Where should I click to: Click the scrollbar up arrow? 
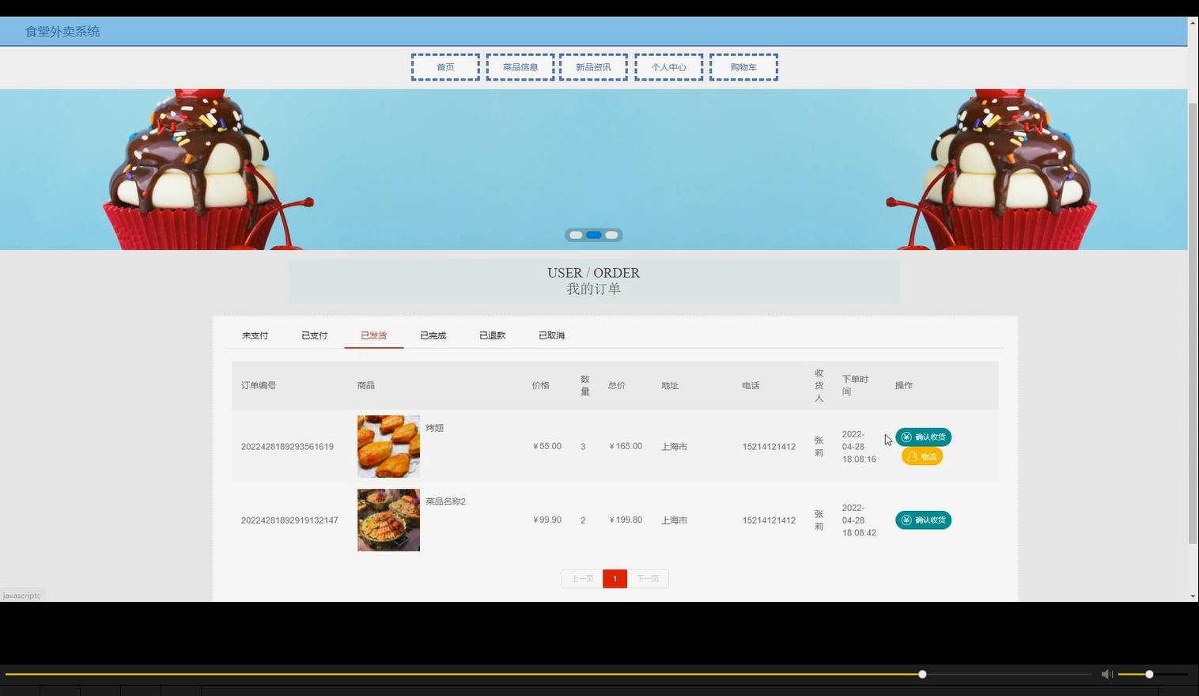tap(1193, 22)
